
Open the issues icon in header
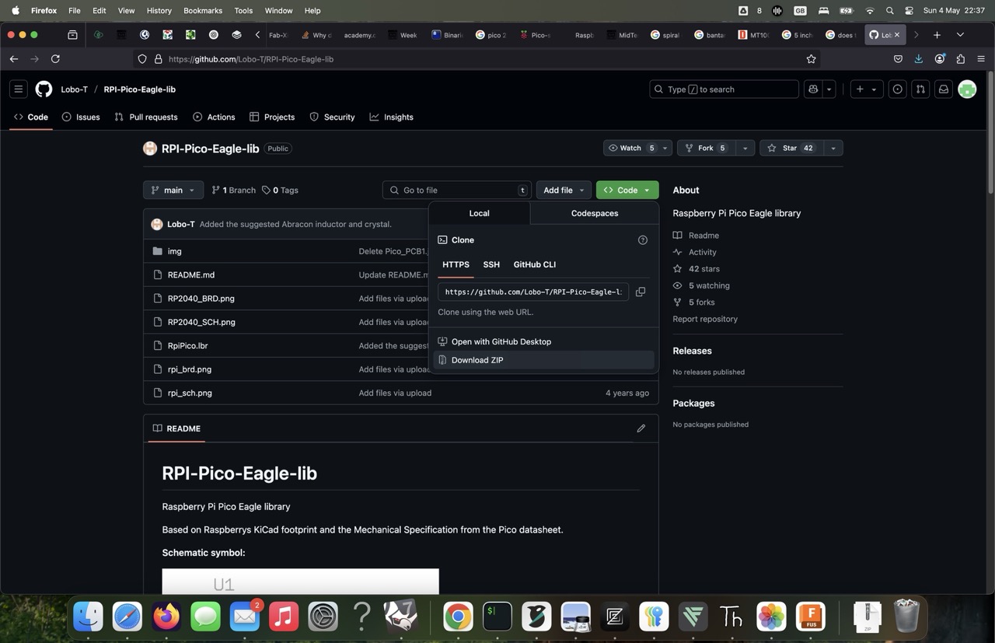(x=897, y=89)
